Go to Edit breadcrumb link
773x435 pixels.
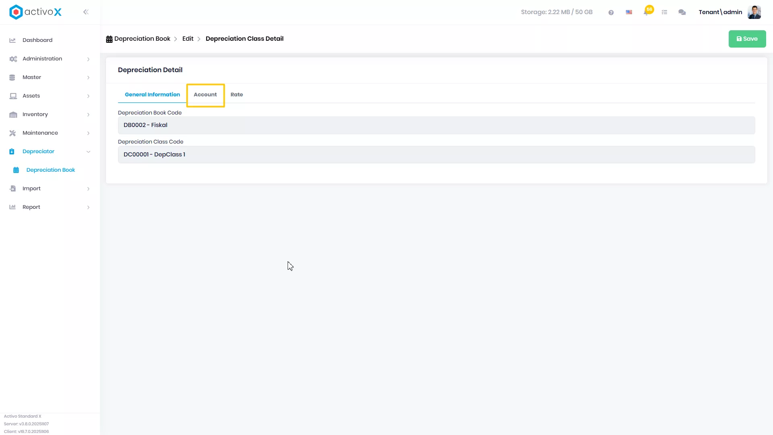pos(188,39)
